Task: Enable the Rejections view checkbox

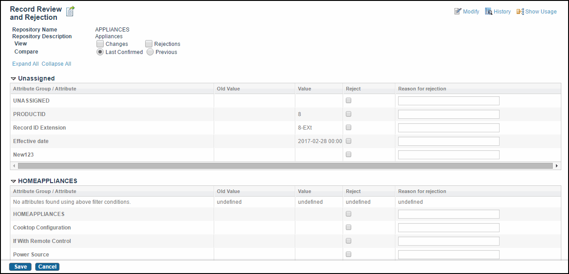Action: point(149,44)
